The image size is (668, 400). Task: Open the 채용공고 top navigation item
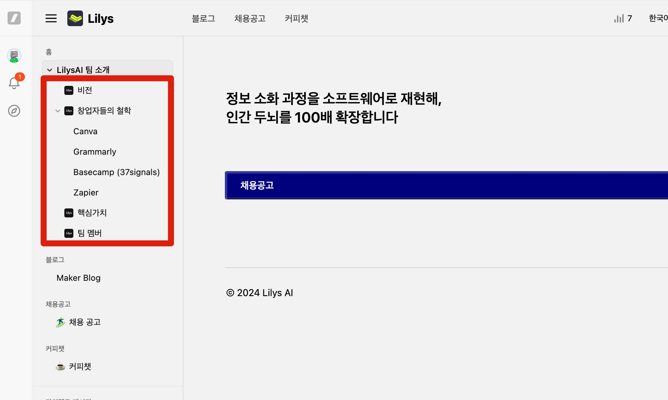pos(250,19)
